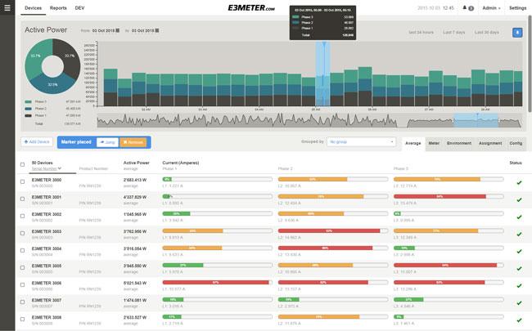Switch to the Config tab
This screenshot has width=532, height=331.
(x=516, y=143)
